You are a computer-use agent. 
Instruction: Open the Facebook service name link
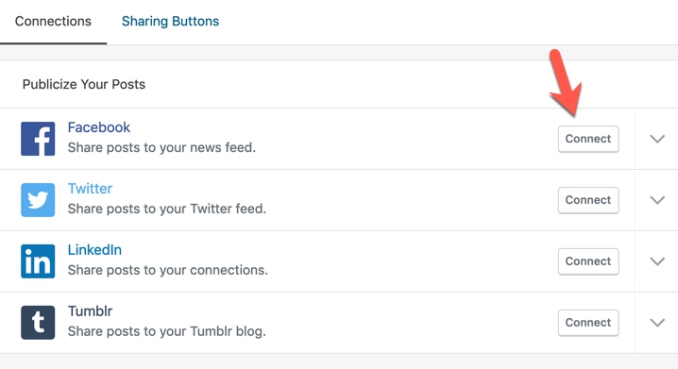98,127
